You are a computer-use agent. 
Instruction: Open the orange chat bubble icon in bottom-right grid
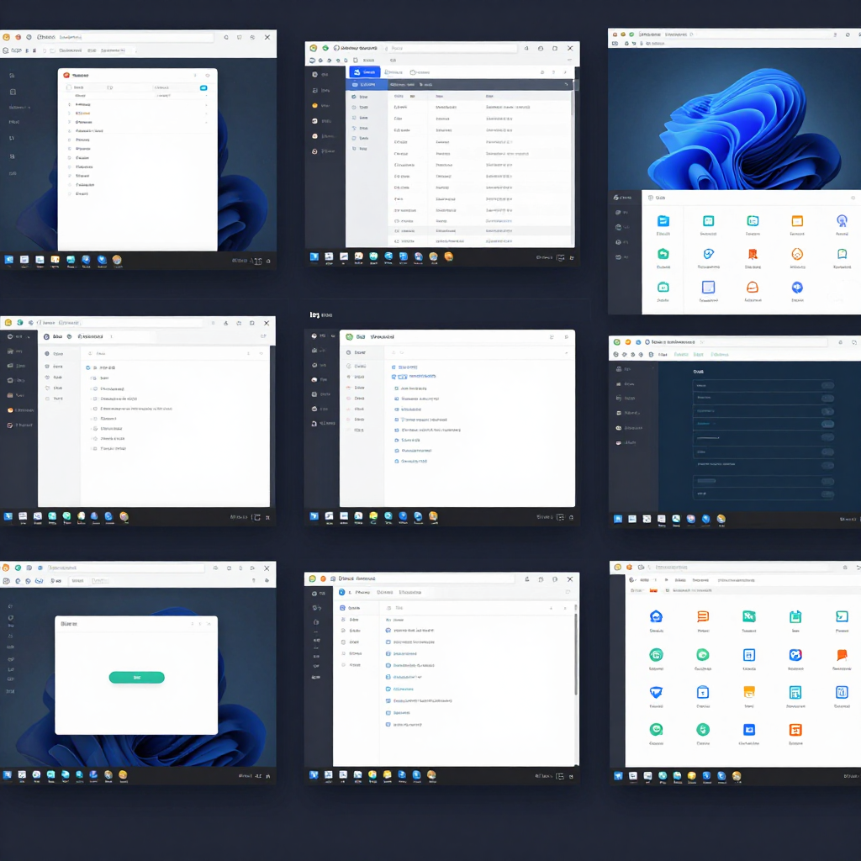click(842, 655)
